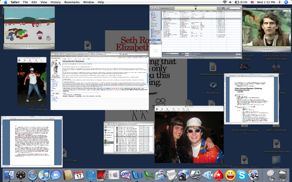Play the South Park QuickTime movie

(x=29, y=47)
